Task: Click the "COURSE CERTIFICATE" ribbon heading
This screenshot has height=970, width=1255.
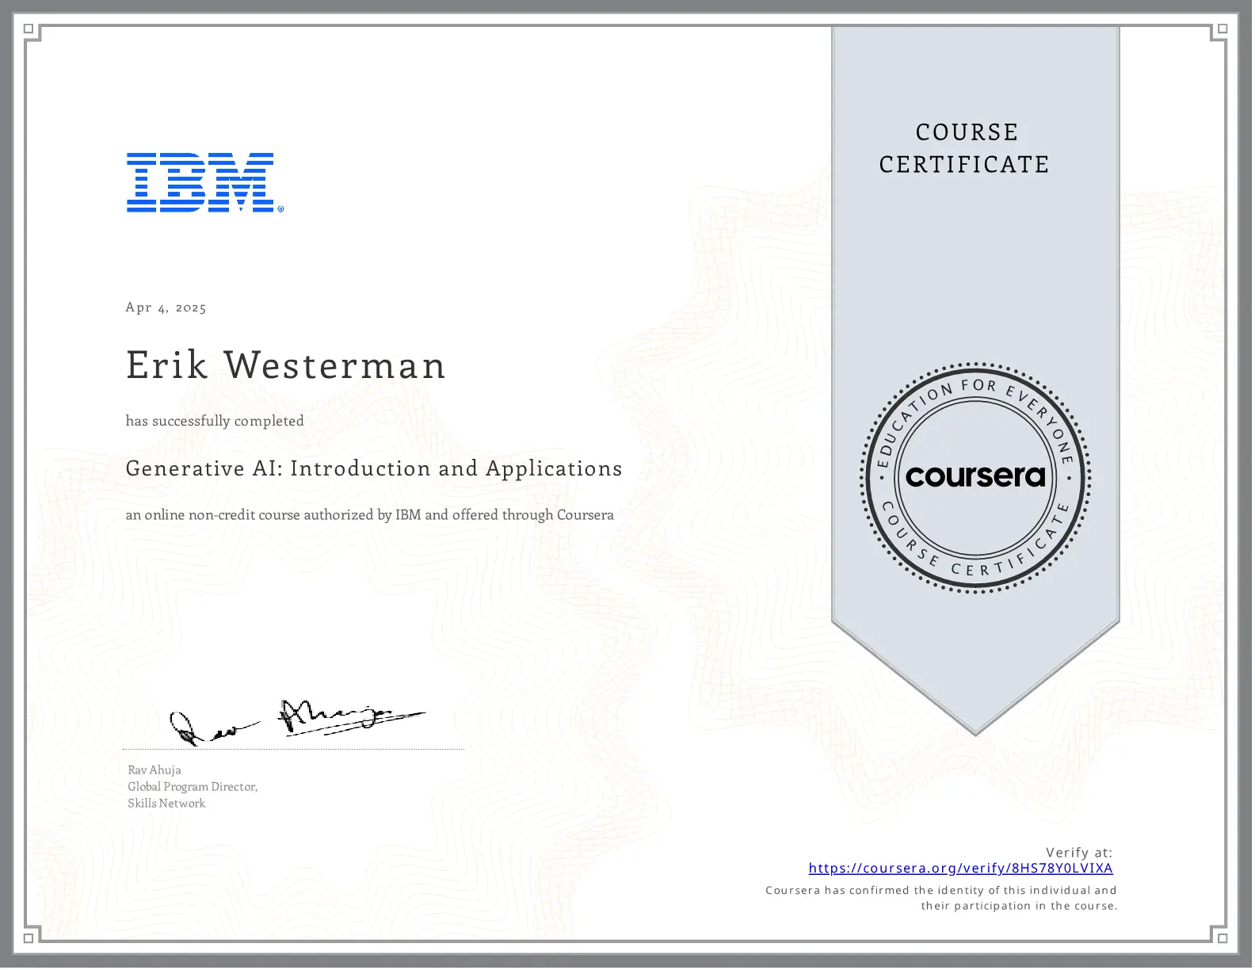Action: 965,148
